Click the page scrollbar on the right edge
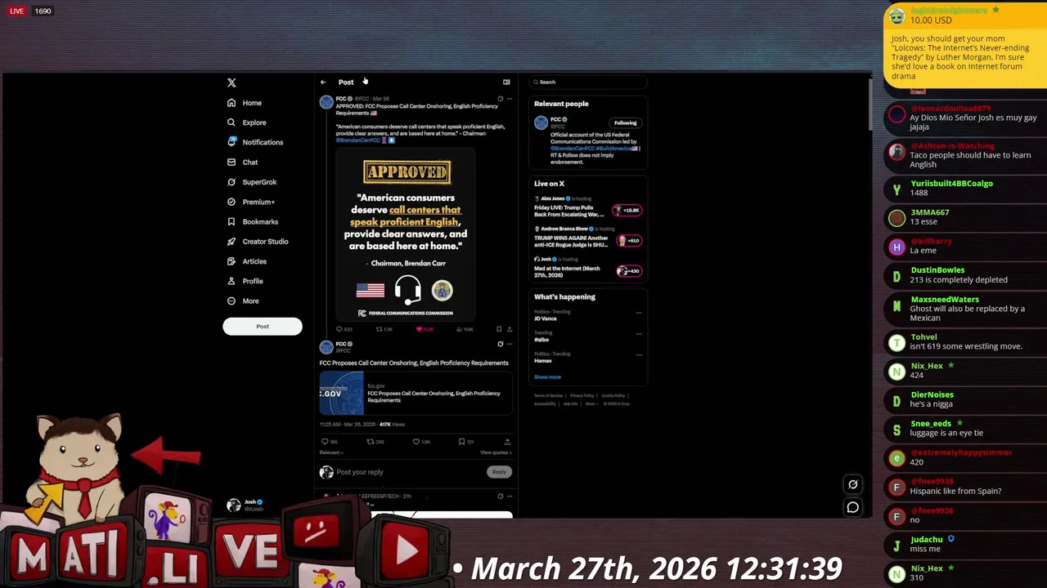Image resolution: width=1047 pixels, height=588 pixels. 869,105
